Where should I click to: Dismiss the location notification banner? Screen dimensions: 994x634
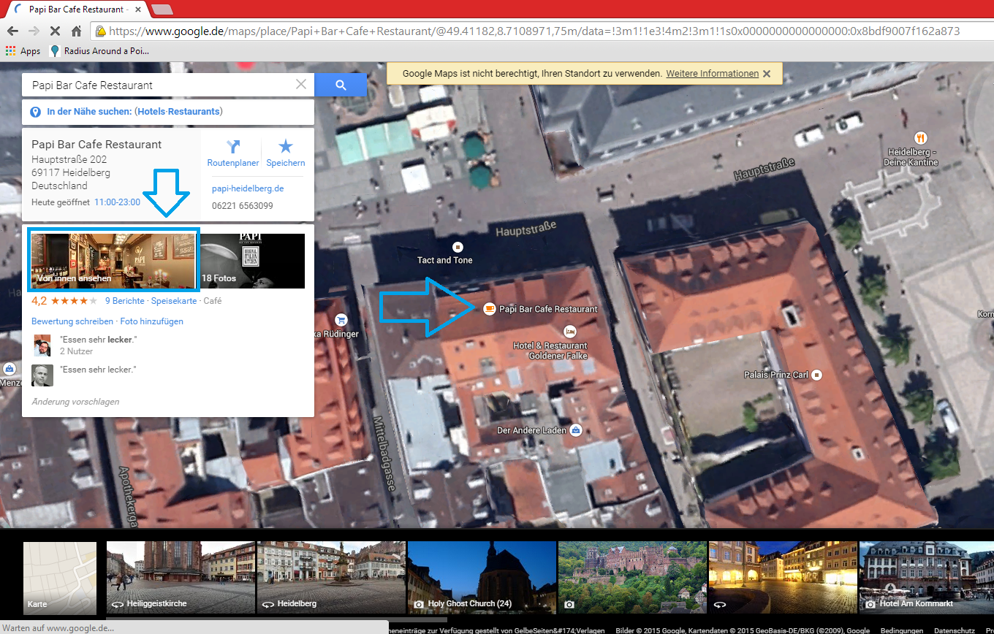(x=767, y=74)
